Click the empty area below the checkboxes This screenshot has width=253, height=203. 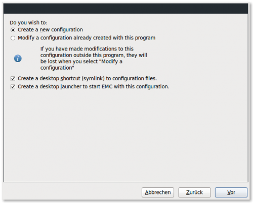tap(125, 135)
